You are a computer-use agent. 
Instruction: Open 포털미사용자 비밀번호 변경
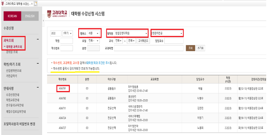[19, 124]
